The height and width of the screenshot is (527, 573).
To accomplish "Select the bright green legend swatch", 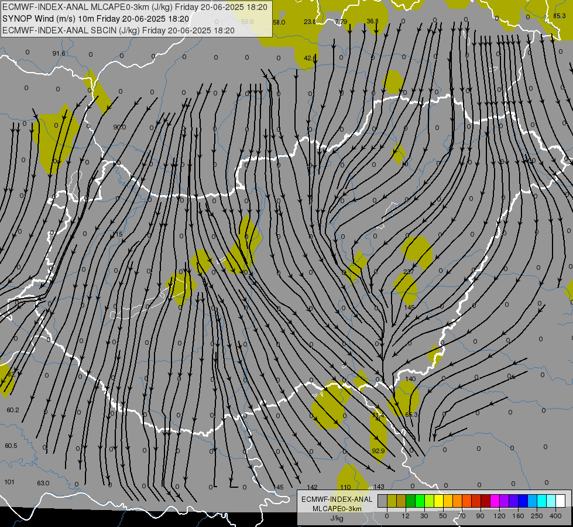I will [420, 501].
